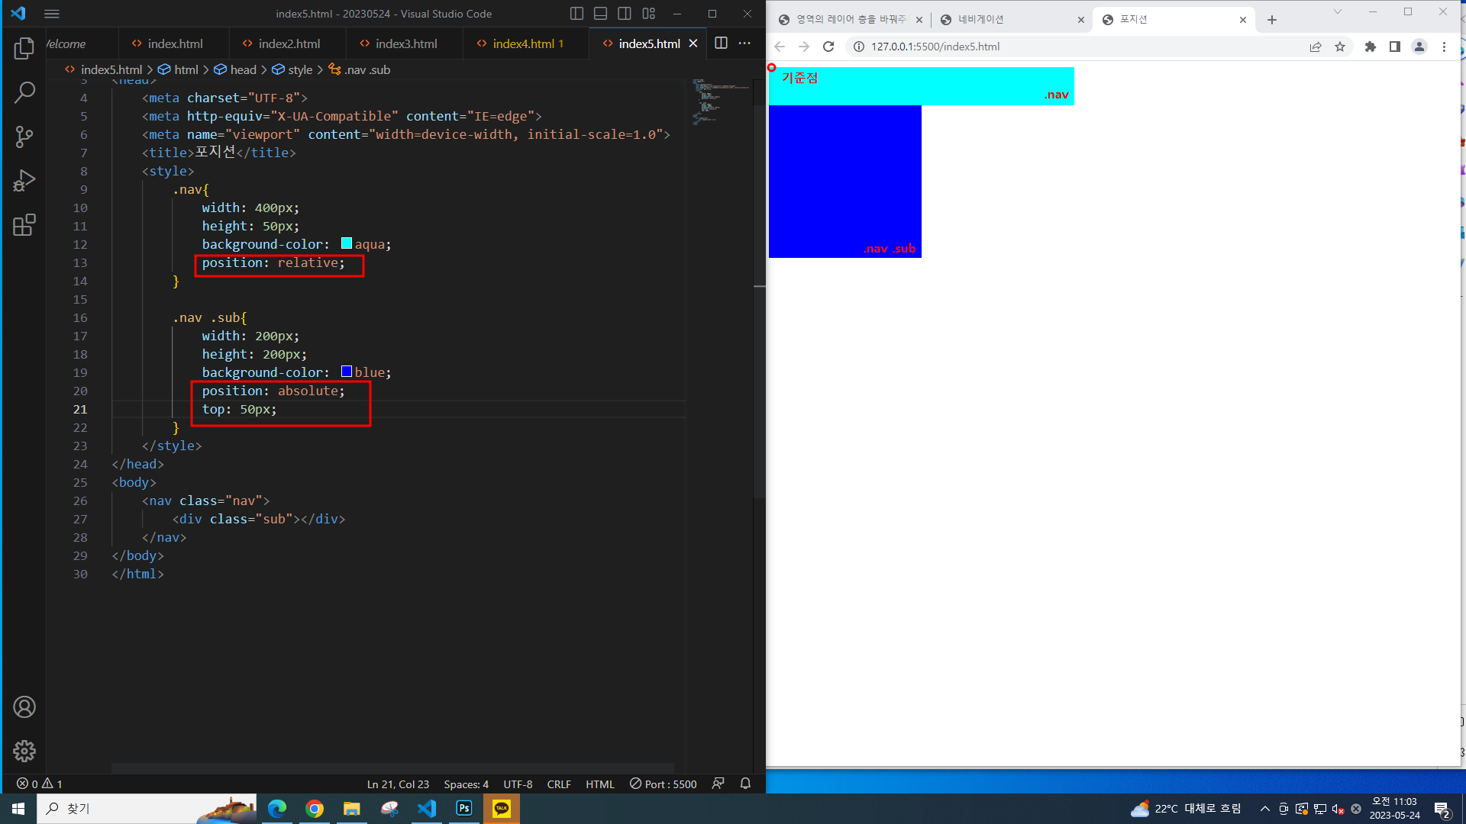1466x824 pixels.
Task: Click the aqua color swatch in code
Action: pyautogui.click(x=347, y=243)
